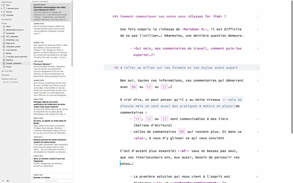
Task: Open sheet 'Partager depuis une autre application'
Action: (51, 107)
